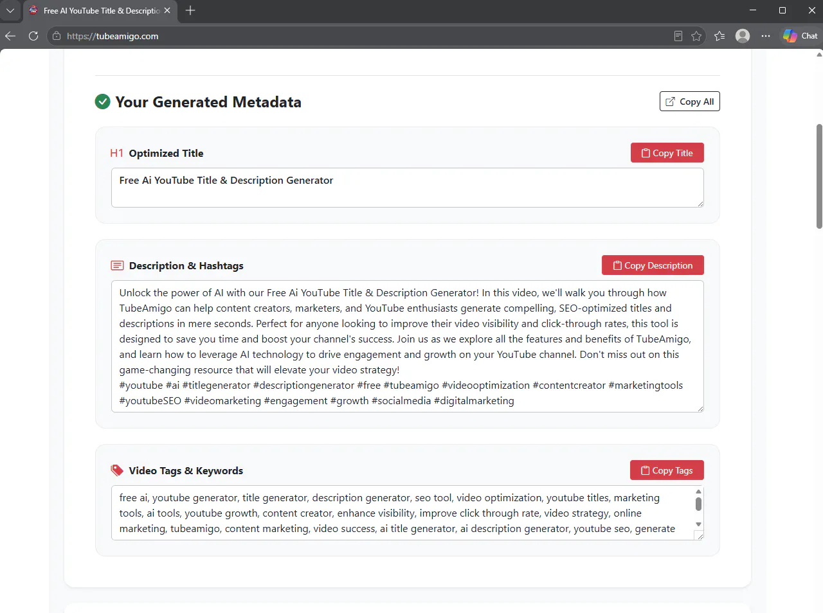The height and width of the screenshot is (613, 823).
Task: Click the Copy All button
Action: point(689,102)
